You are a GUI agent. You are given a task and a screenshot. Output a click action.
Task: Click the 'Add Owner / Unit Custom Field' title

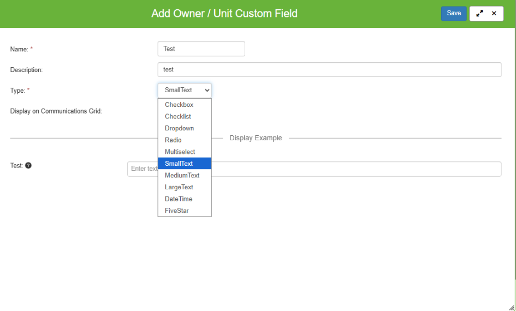point(224,14)
